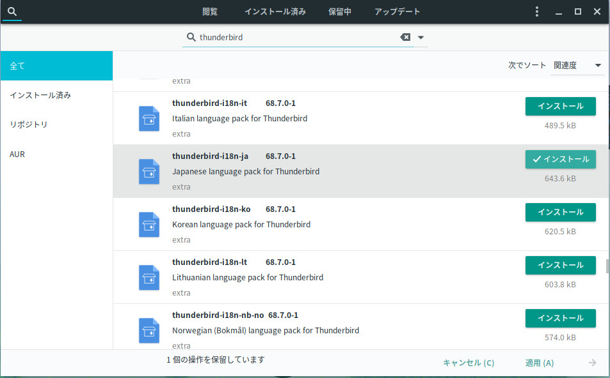Click the 574.0 kB size label
610x378 pixels.
point(560,338)
